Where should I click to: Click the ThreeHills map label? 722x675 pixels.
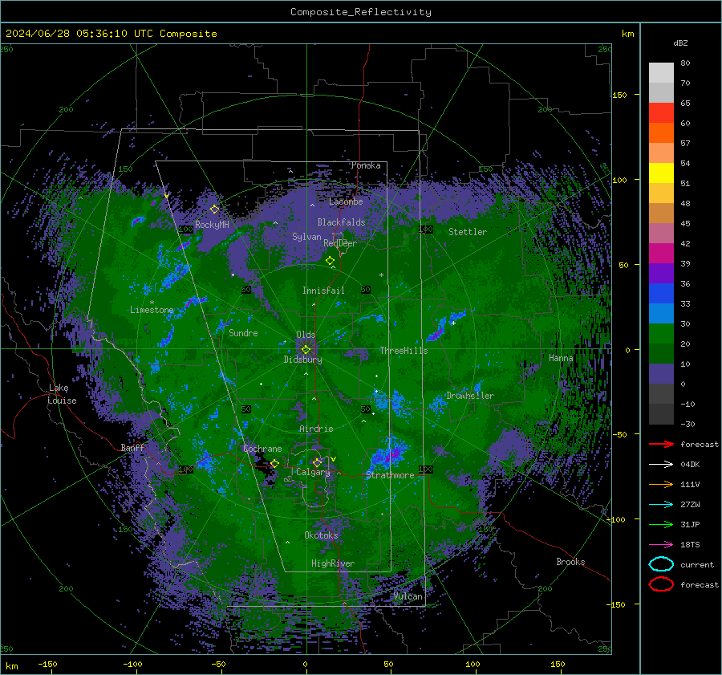click(404, 351)
